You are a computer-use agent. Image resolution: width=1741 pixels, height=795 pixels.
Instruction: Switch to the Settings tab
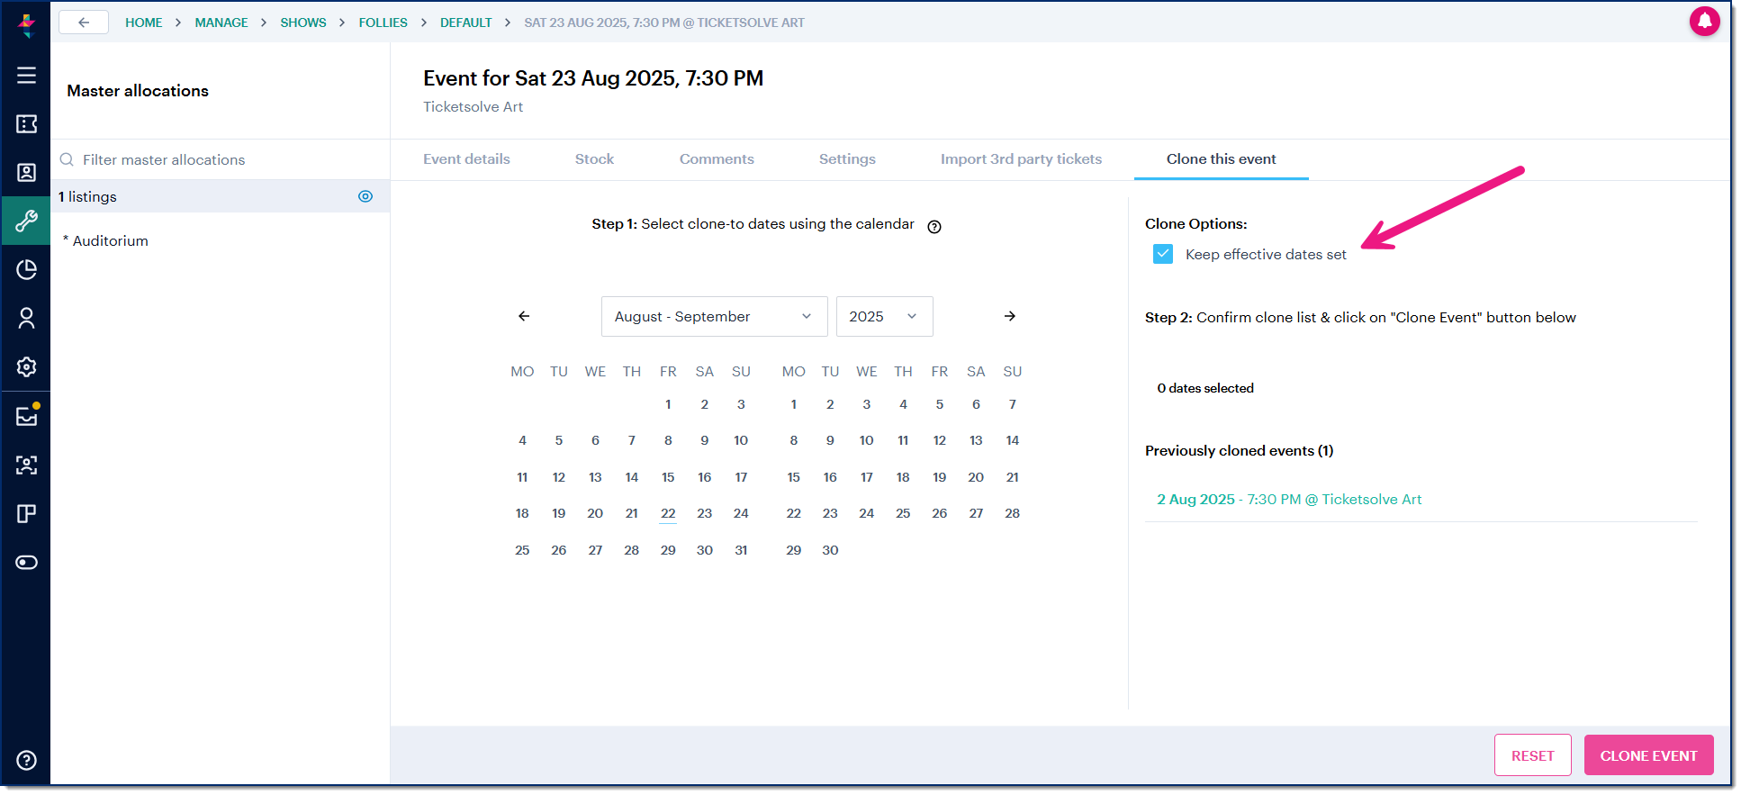(847, 159)
